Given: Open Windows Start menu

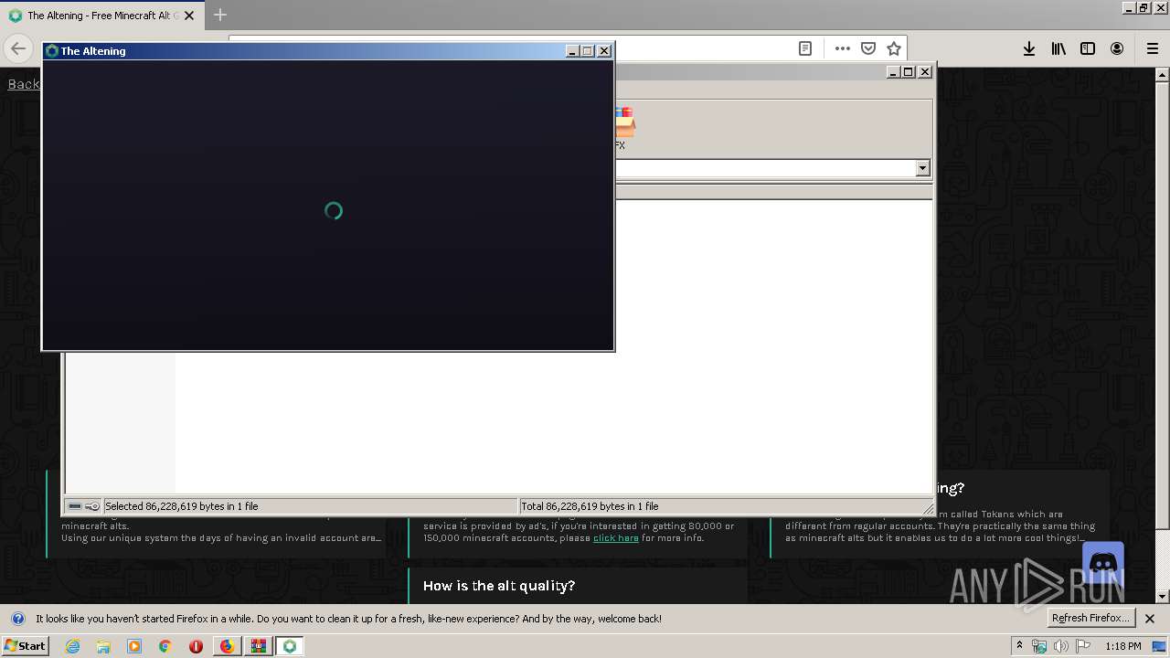Looking at the screenshot, I should coord(26,646).
